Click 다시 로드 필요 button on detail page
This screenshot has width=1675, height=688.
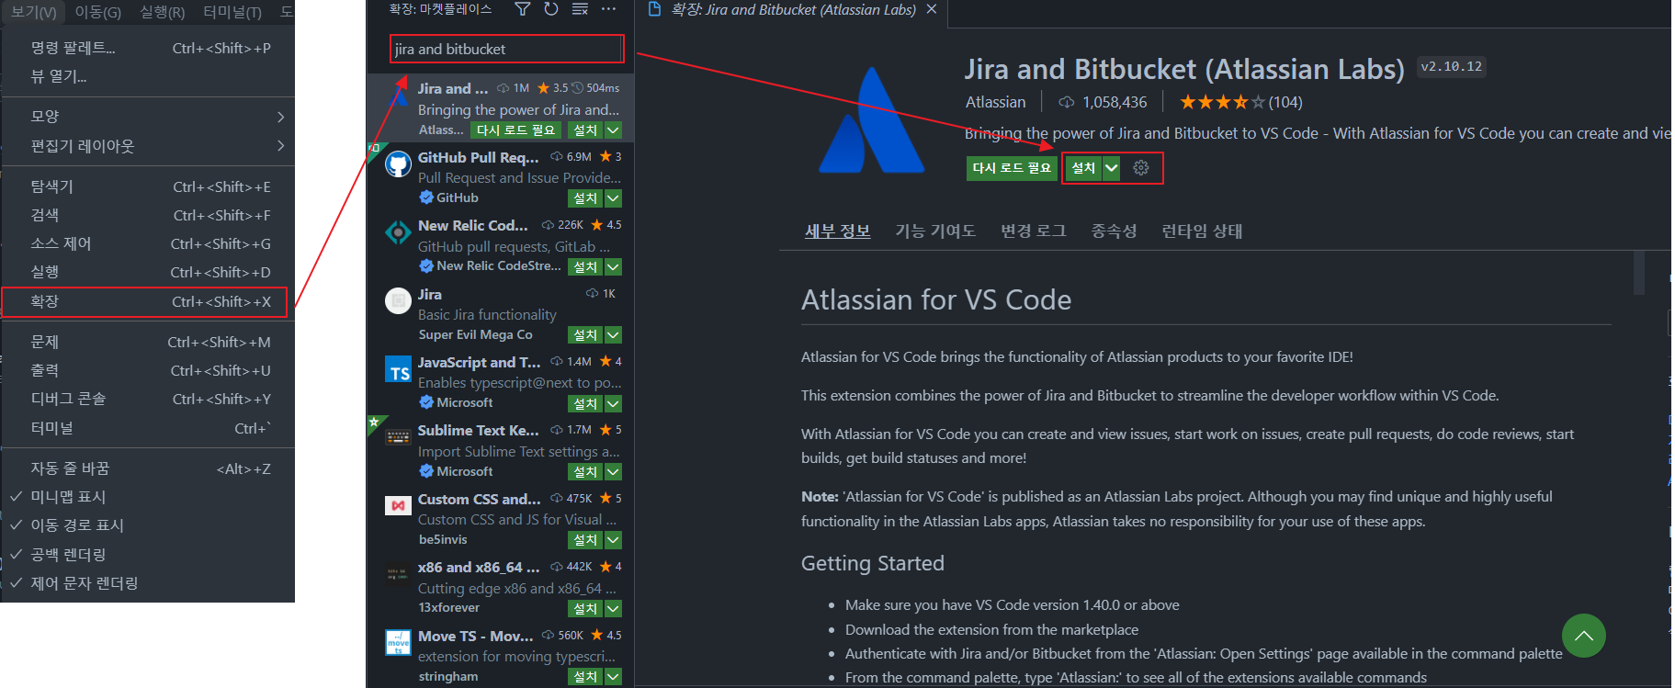point(1012,168)
